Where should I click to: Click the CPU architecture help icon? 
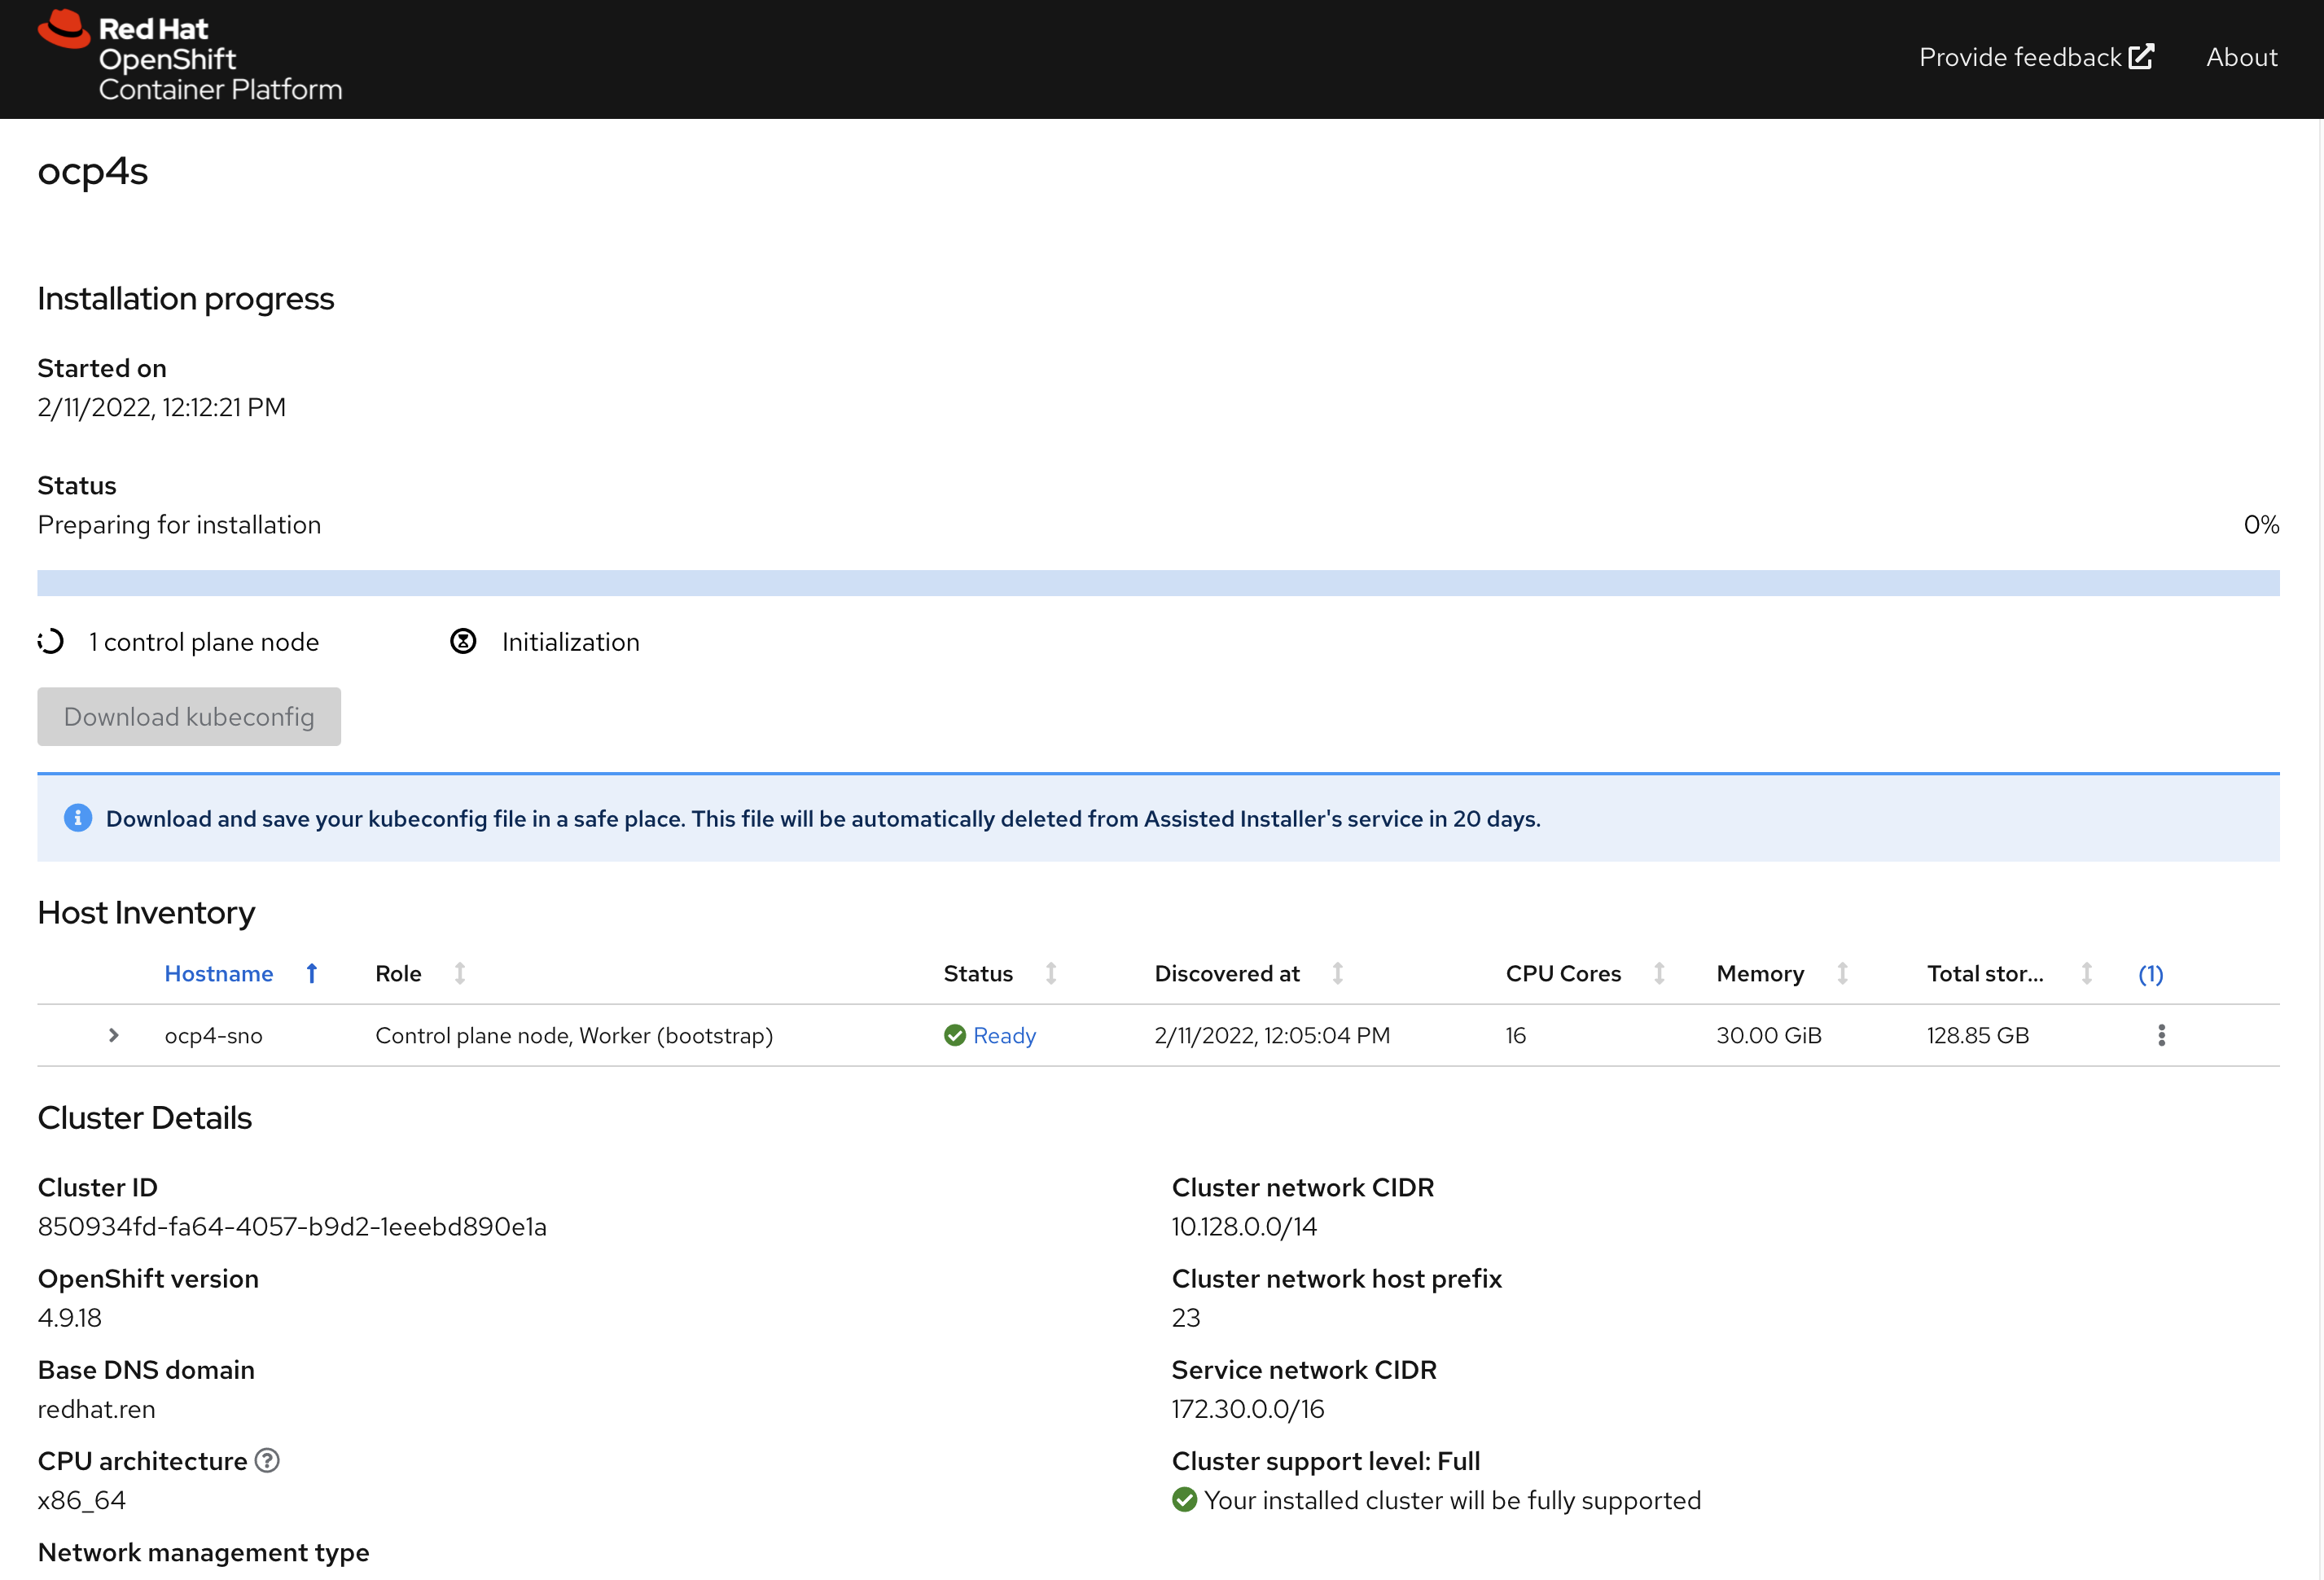point(267,1461)
